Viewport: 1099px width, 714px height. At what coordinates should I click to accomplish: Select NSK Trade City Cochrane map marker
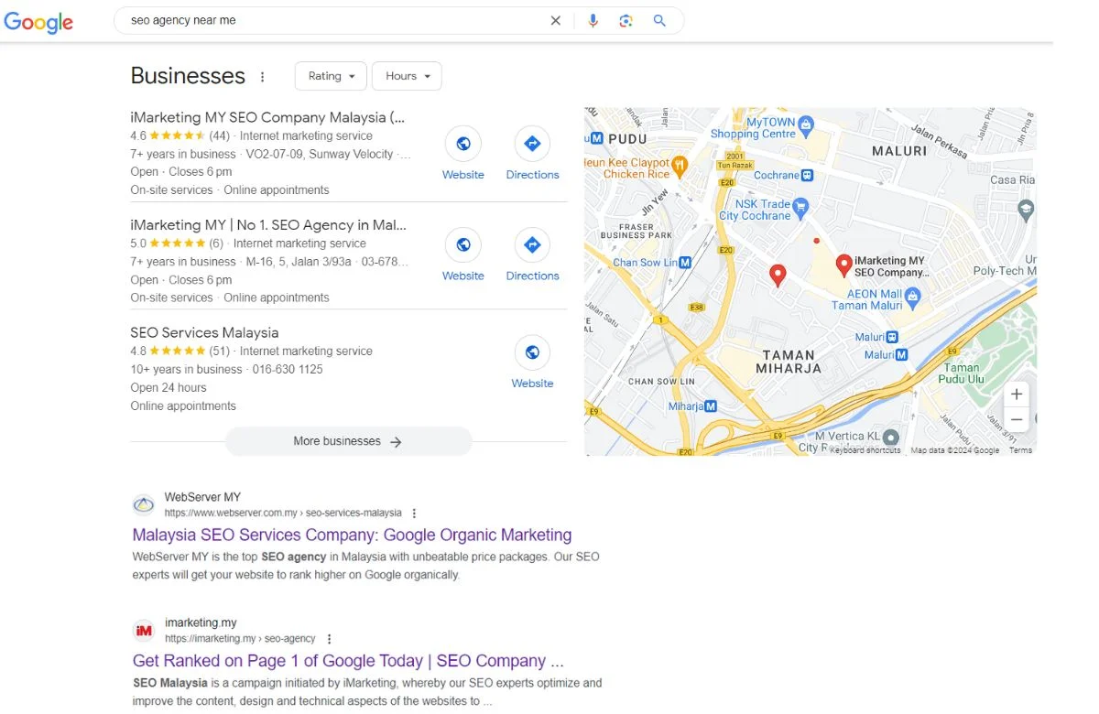(800, 206)
